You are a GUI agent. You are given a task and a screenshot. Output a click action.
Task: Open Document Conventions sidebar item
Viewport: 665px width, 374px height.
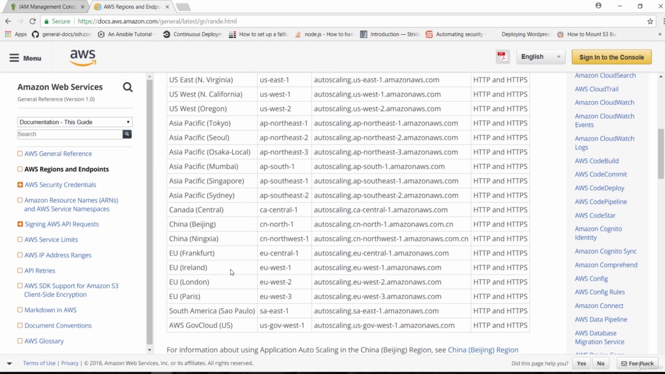click(58, 326)
